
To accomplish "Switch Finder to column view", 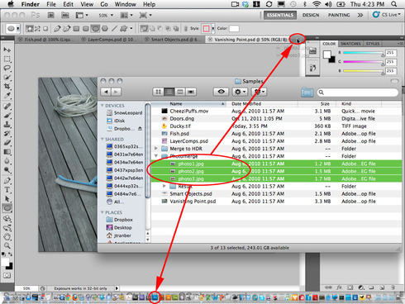I will (x=180, y=92).
